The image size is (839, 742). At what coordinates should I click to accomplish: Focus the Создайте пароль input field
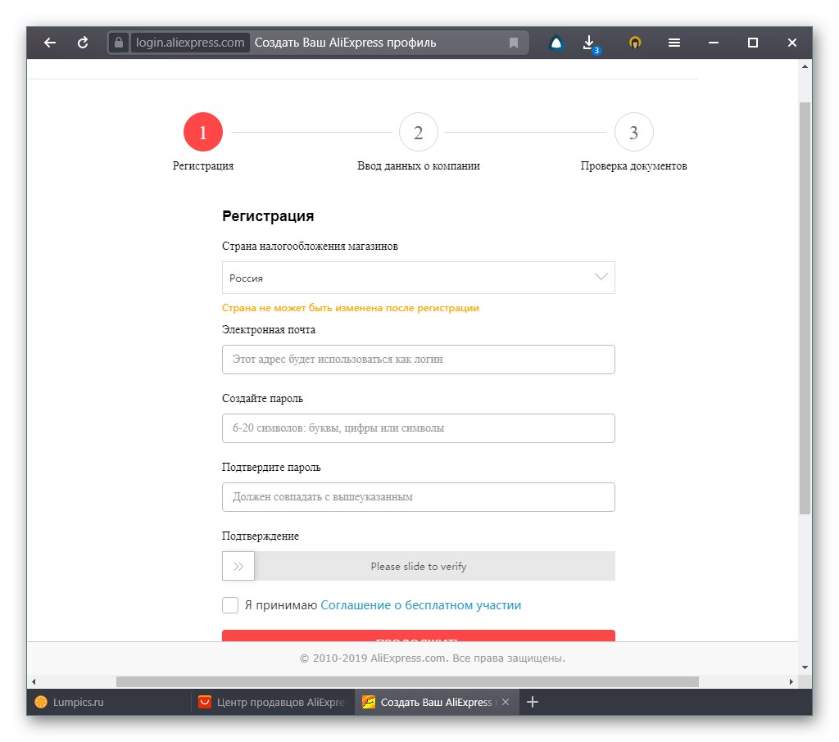pos(419,428)
